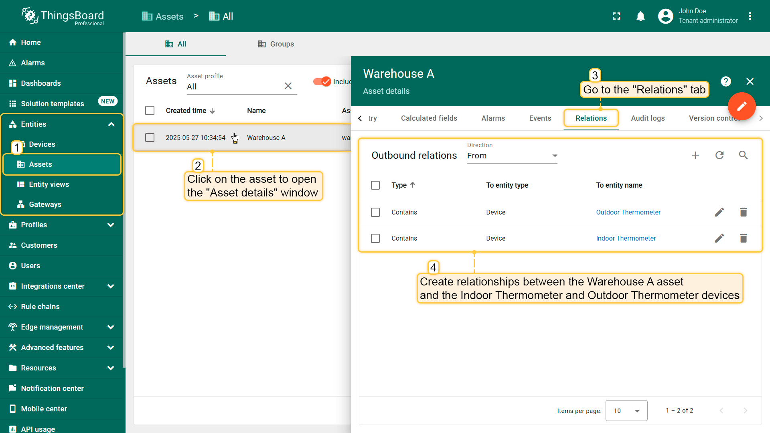Edit the Outdoor Thermometer relation
770x433 pixels.
(x=719, y=212)
